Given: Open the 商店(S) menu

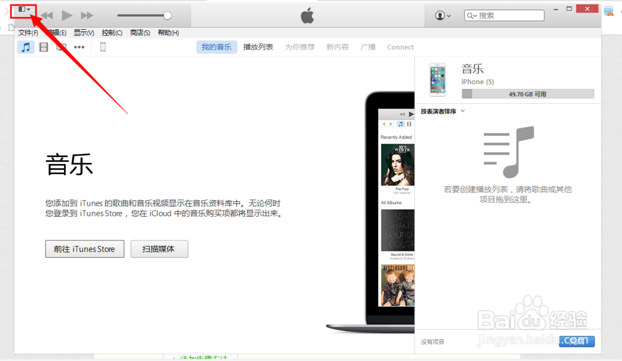Looking at the screenshot, I should [x=140, y=32].
